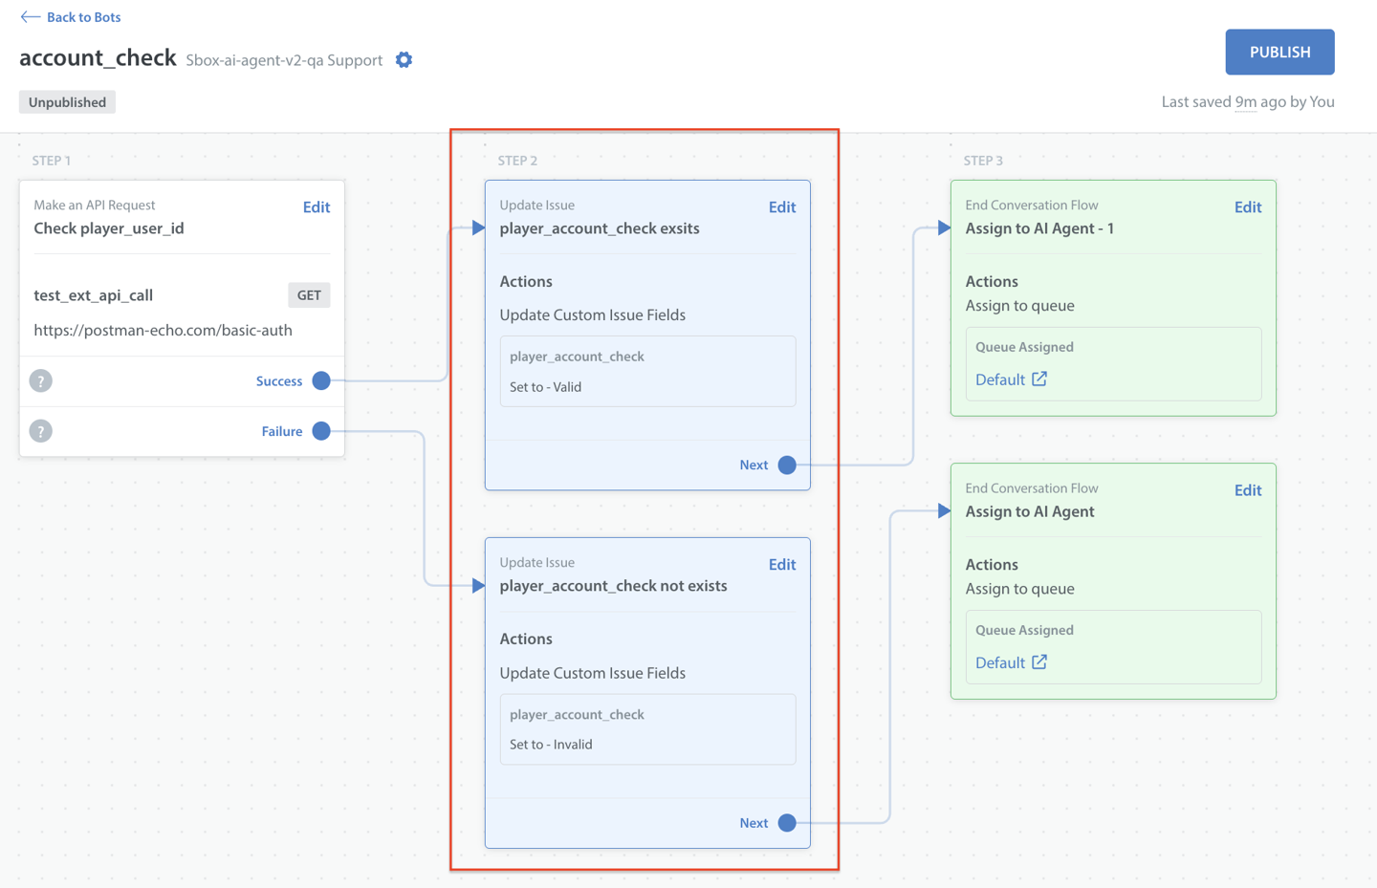Edit the player_account_check not exists step
The height and width of the screenshot is (888, 1377).
[781, 565]
